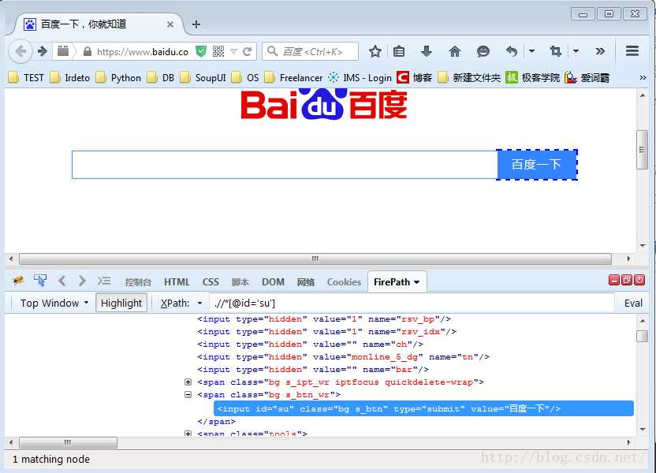This screenshot has height=473, width=656.
Task: Open the Python bookmark folder
Action: point(118,78)
